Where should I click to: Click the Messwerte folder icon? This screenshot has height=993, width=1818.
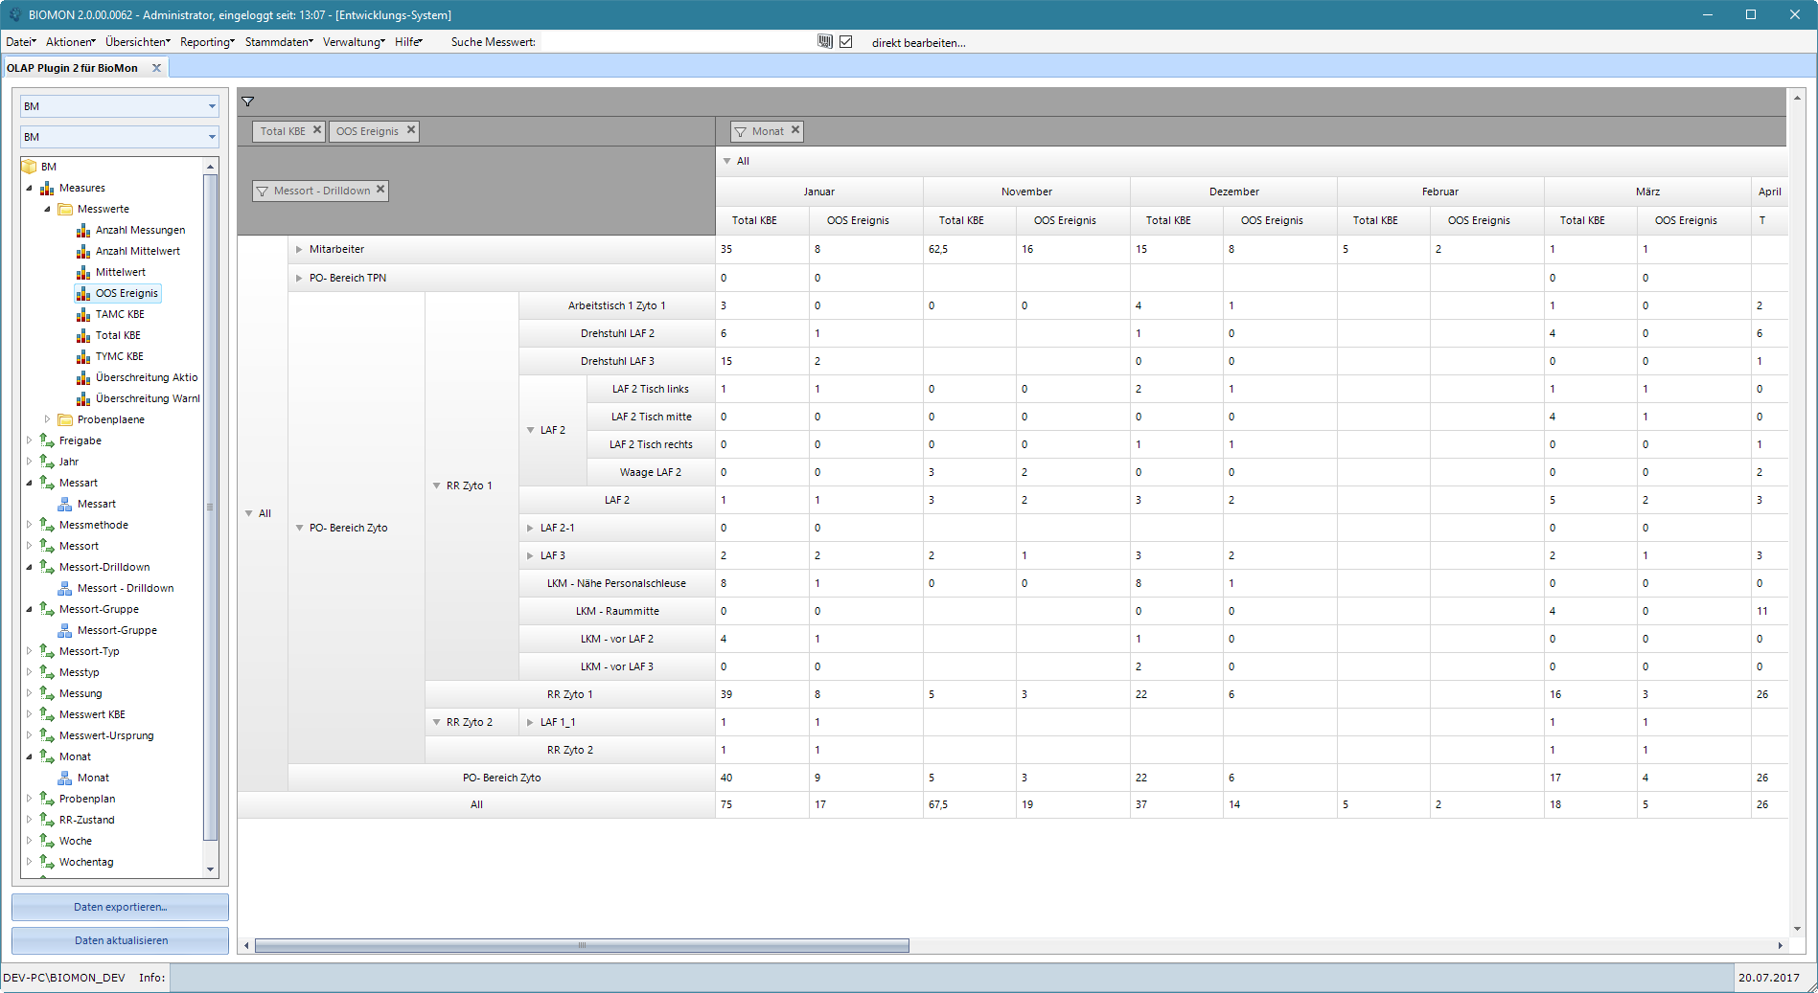65,210
